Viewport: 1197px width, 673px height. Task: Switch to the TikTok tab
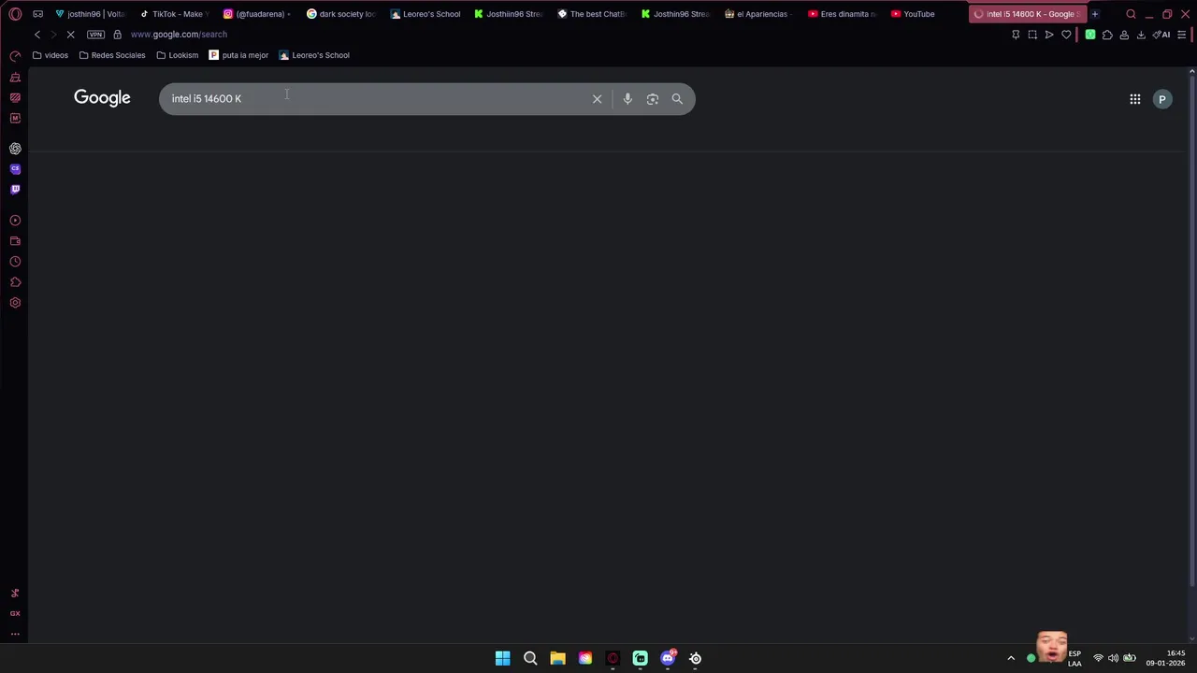click(x=173, y=14)
